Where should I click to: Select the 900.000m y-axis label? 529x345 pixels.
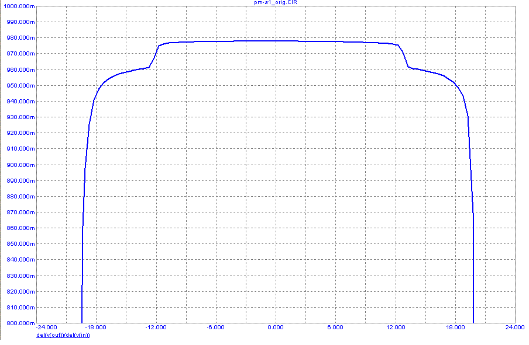coord(20,165)
